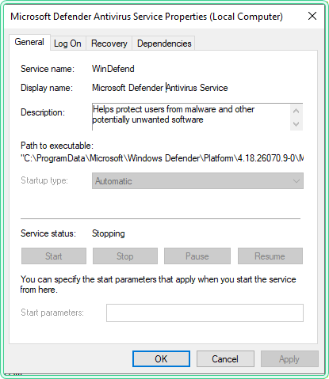Click the Start parameters input field
This screenshot has width=329, height=379.
pos(205,313)
